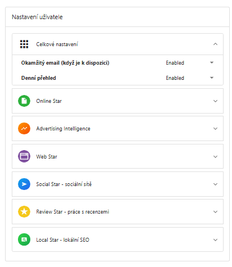Screen dimensions: 232x267
Task: Click the Enabled value for Denní přehled
Action: point(175,78)
